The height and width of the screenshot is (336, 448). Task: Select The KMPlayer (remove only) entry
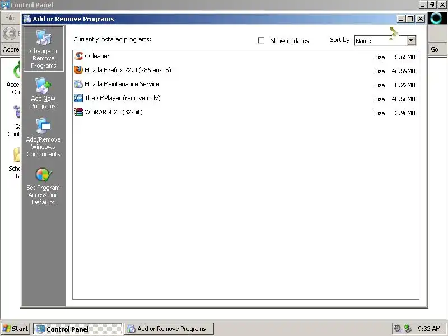246,99
